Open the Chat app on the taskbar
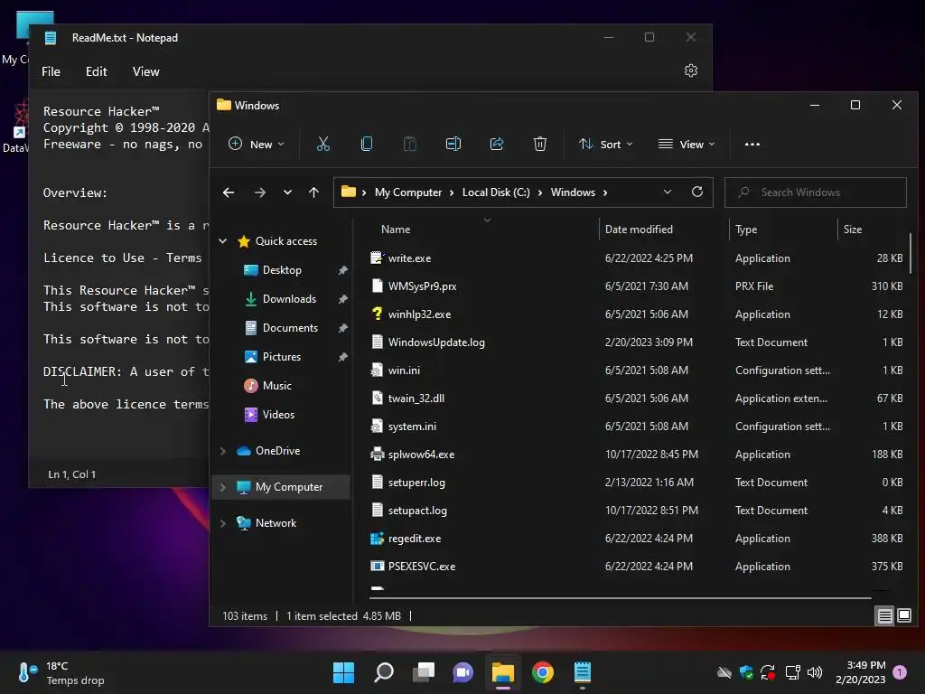Screen dimensions: 925x694 point(463,672)
